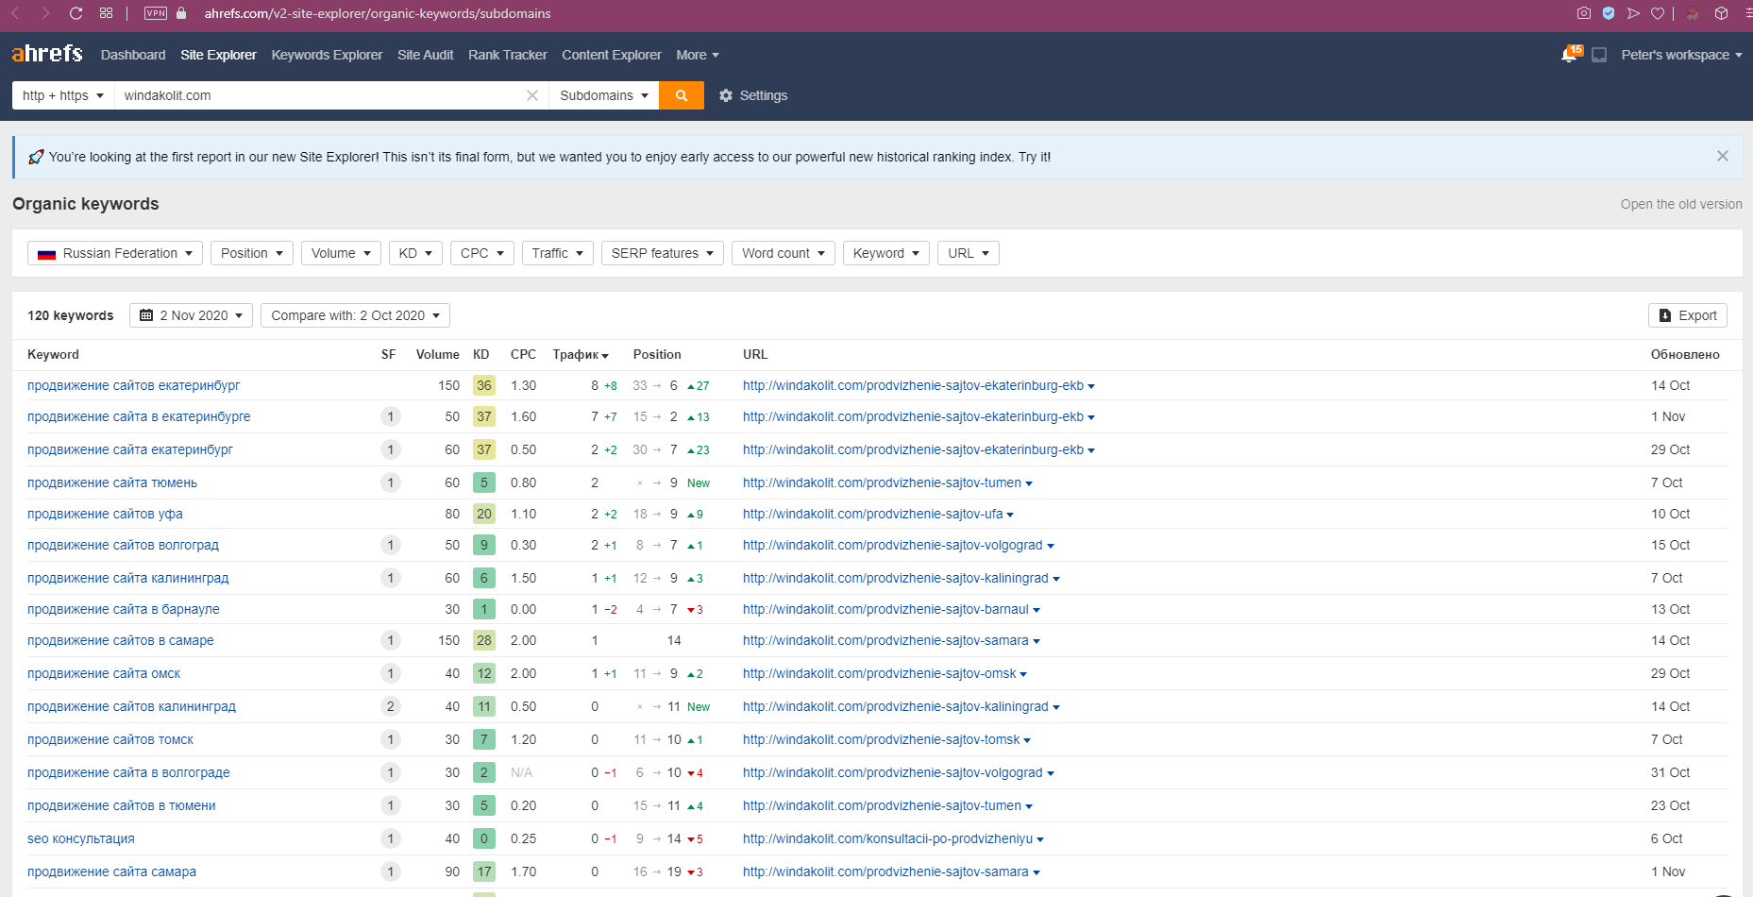Open Keywords Explorer

[327, 55]
